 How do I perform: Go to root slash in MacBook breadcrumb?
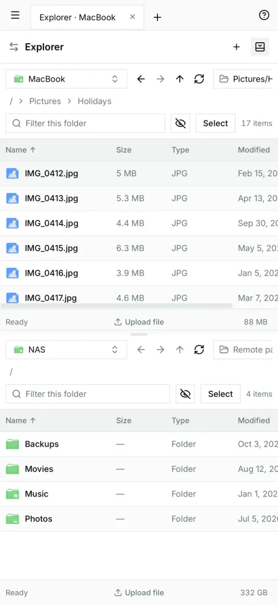[x=11, y=101]
